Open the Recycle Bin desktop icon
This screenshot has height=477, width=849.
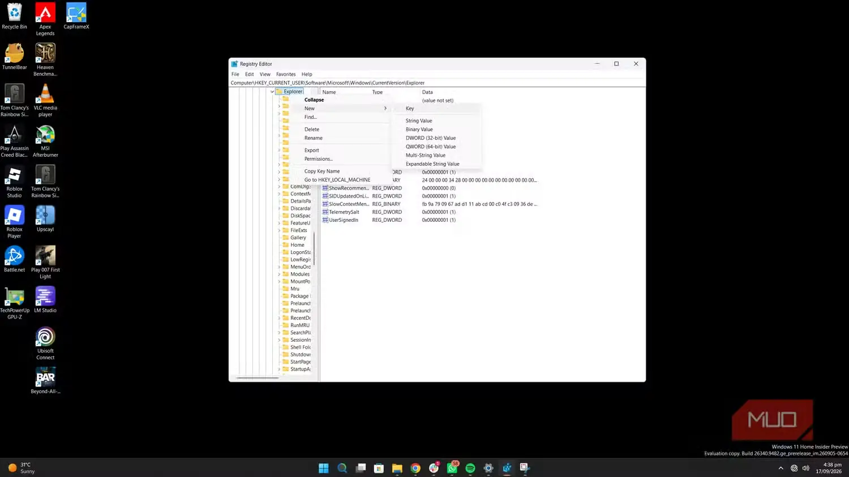(14, 16)
